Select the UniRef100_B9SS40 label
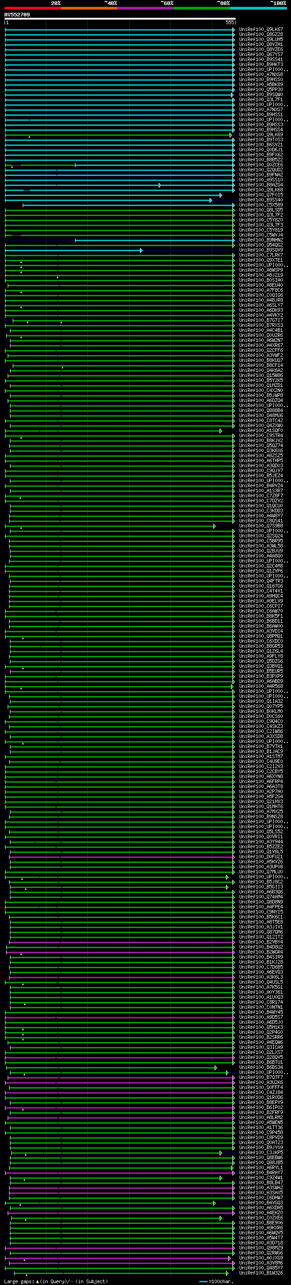Screen dimensions: 291x1285 pos(261,200)
